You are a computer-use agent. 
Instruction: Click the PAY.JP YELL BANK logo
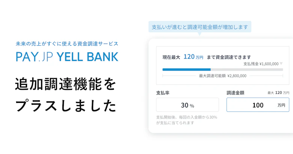point(67,56)
